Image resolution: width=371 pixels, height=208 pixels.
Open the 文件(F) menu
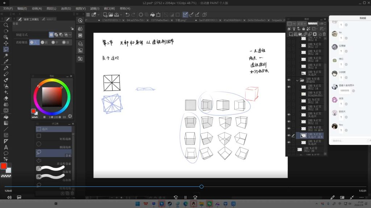click(8, 9)
